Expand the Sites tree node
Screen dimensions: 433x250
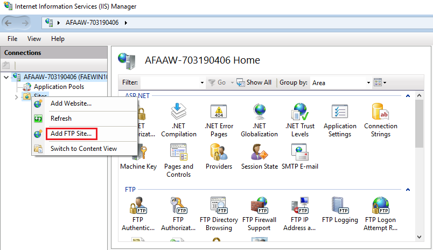tap(16, 97)
